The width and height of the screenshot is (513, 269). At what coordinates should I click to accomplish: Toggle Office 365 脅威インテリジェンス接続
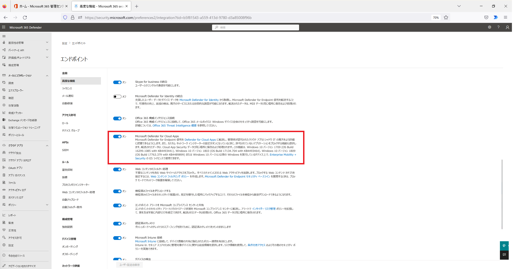[117, 118]
